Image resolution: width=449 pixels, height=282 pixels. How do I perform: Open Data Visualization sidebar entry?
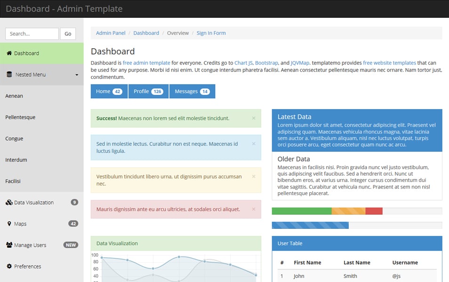(42, 202)
